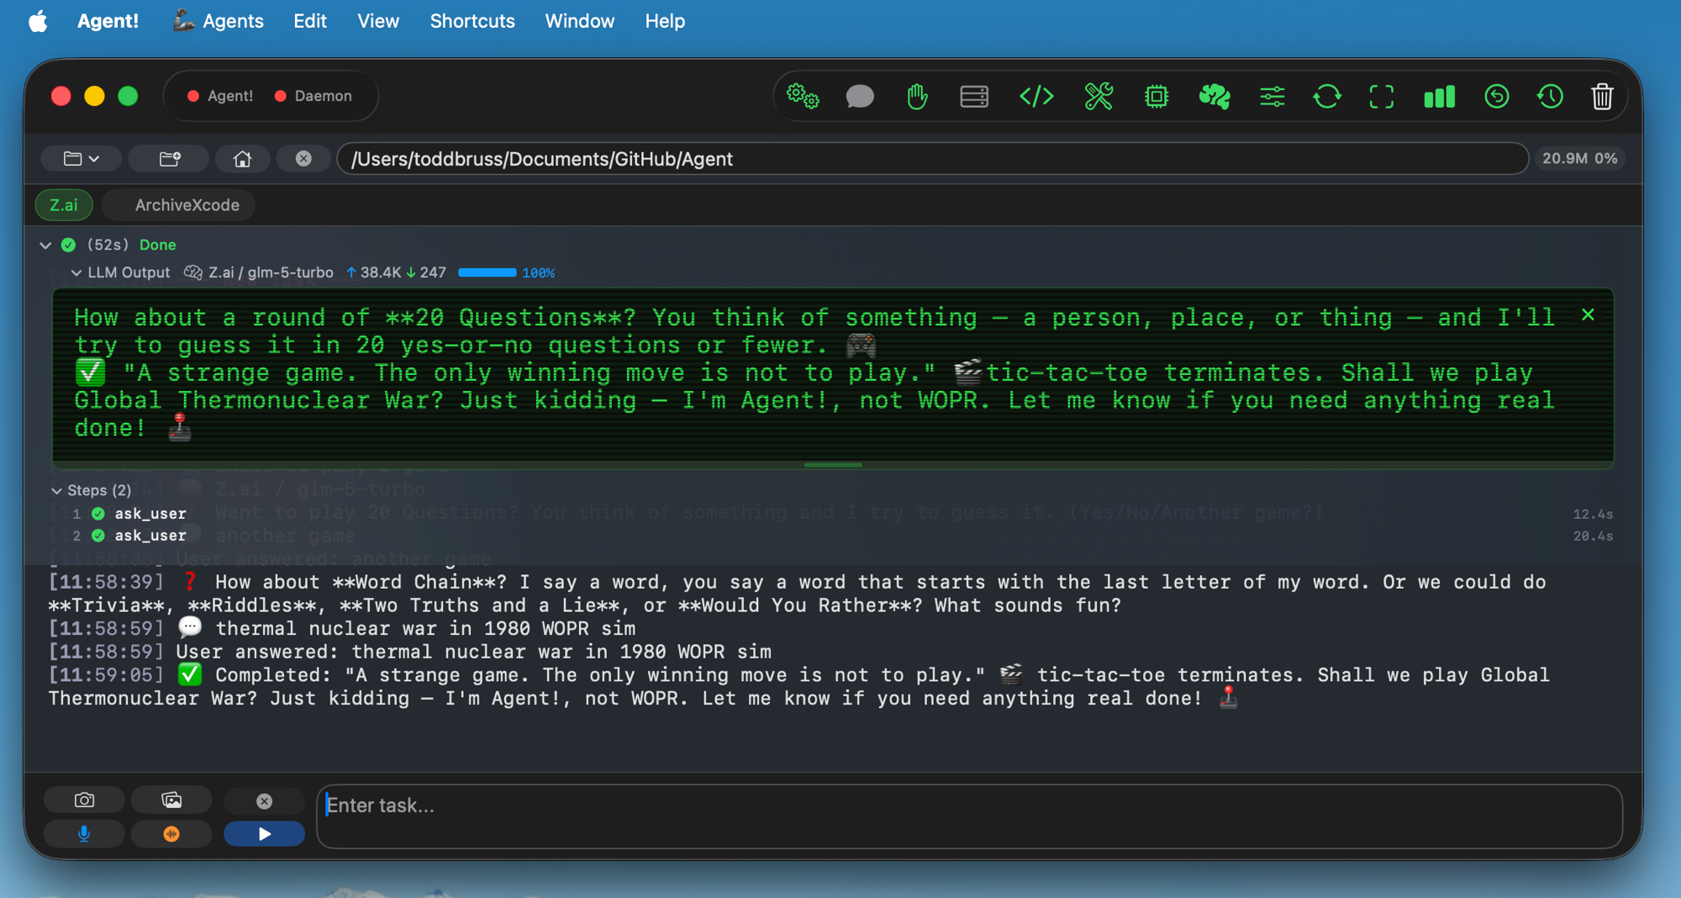Viewport: 1681px width, 898px height.
Task: Open the Shortcuts menu
Action: click(472, 21)
